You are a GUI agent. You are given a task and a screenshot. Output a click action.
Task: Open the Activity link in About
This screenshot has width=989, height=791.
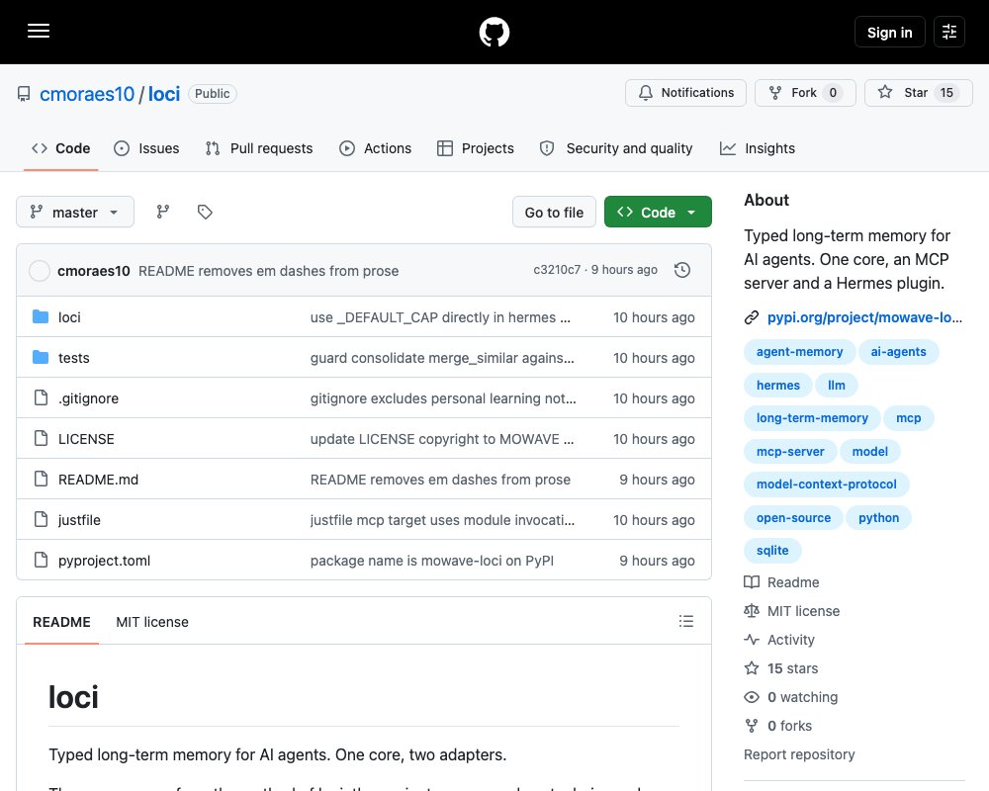(791, 640)
